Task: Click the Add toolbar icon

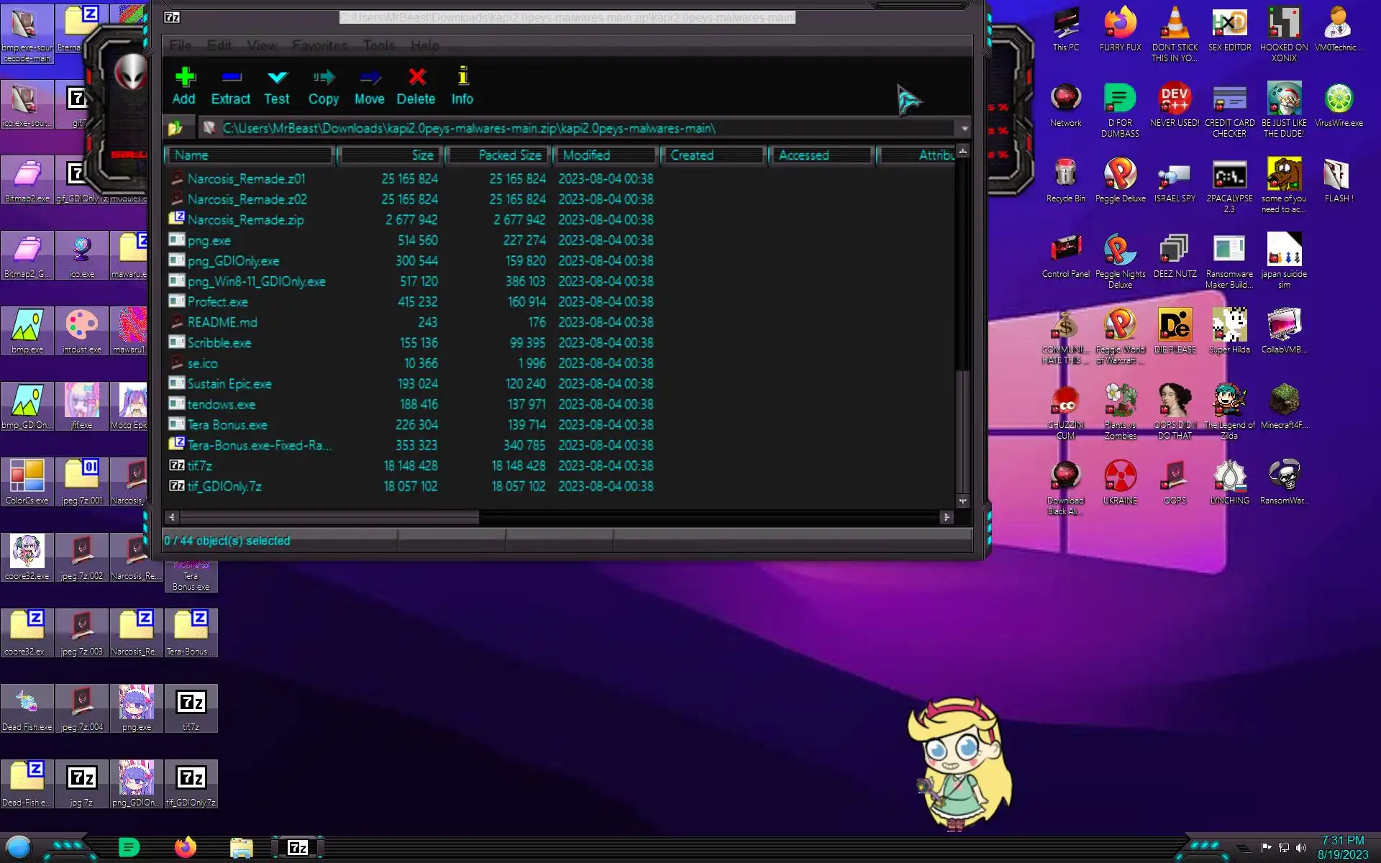Action: point(184,86)
